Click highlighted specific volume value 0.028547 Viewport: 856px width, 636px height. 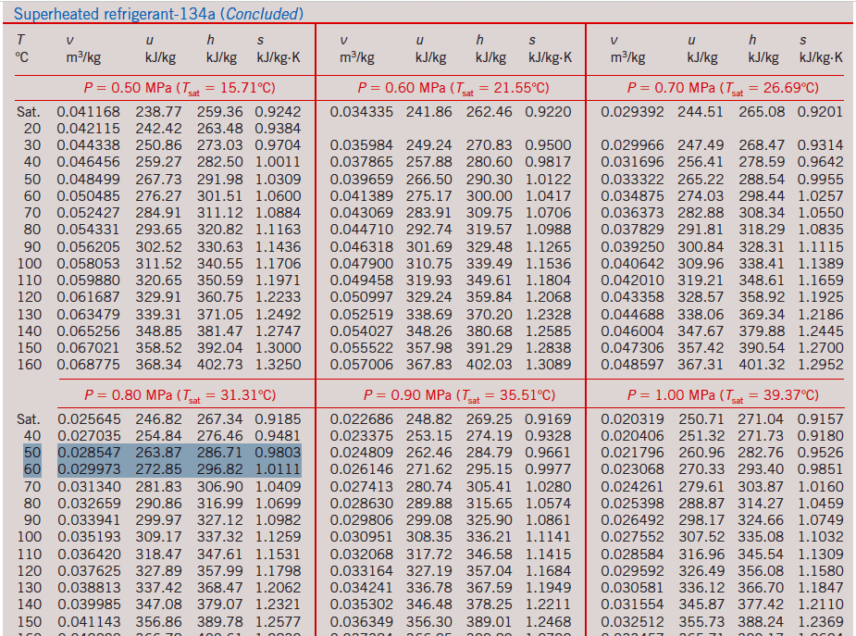89,453
